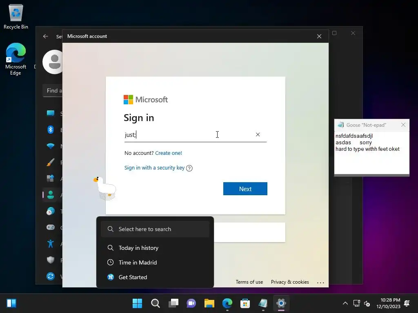Open taskbar Search magnifier
This screenshot has width=418, height=313.
156,303
